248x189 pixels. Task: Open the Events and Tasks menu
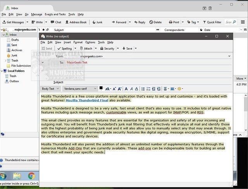54,14
